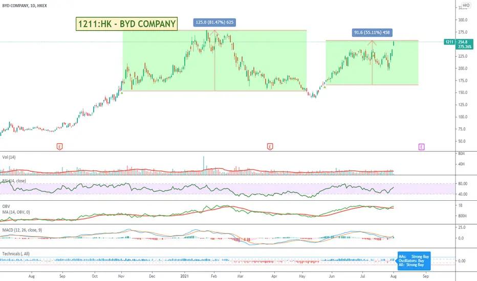This screenshot has width=477, height=281.
Task: Click the Nov label on the time axis
Action: [x=121, y=276]
